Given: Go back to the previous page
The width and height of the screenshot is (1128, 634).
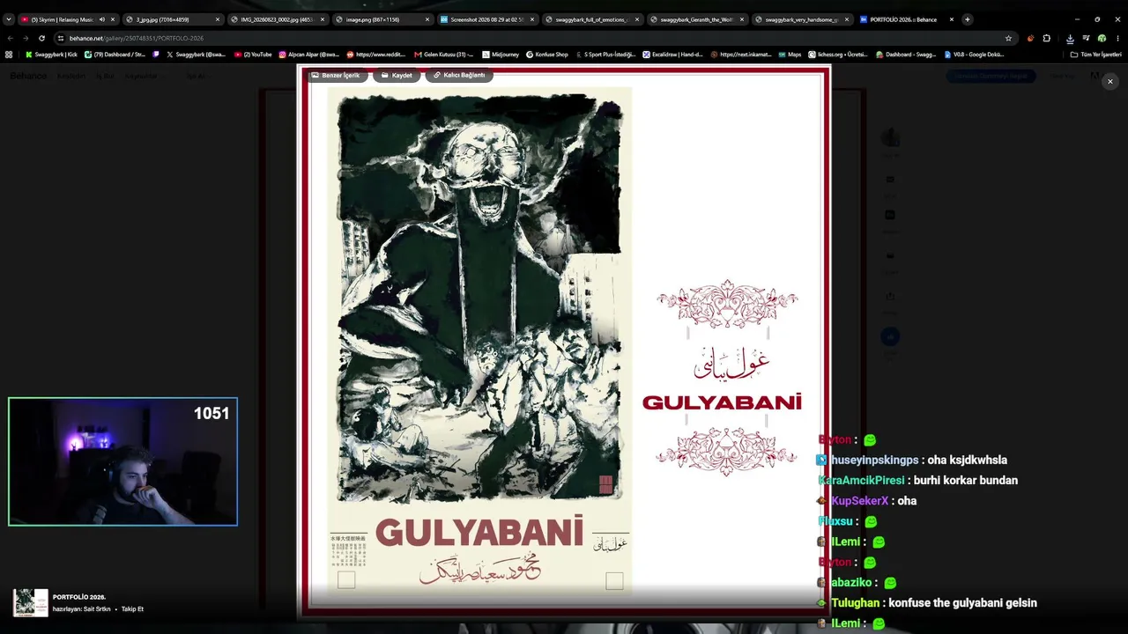Looking at the screenshot, I should pyautogui.click(x=10, y=39).
